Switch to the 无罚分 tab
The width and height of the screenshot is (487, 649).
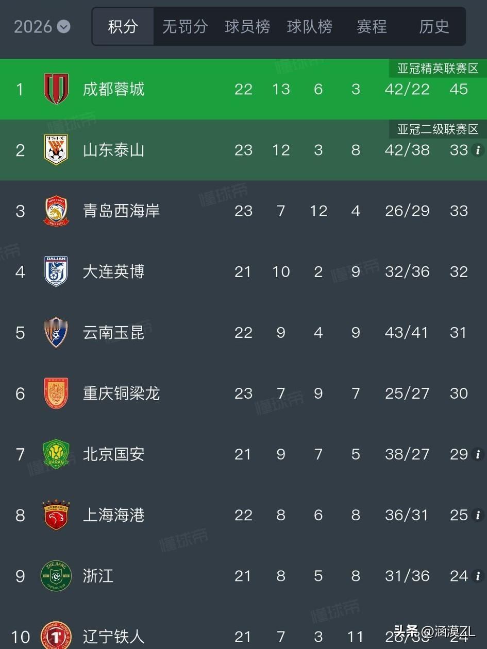pos(184,26)
